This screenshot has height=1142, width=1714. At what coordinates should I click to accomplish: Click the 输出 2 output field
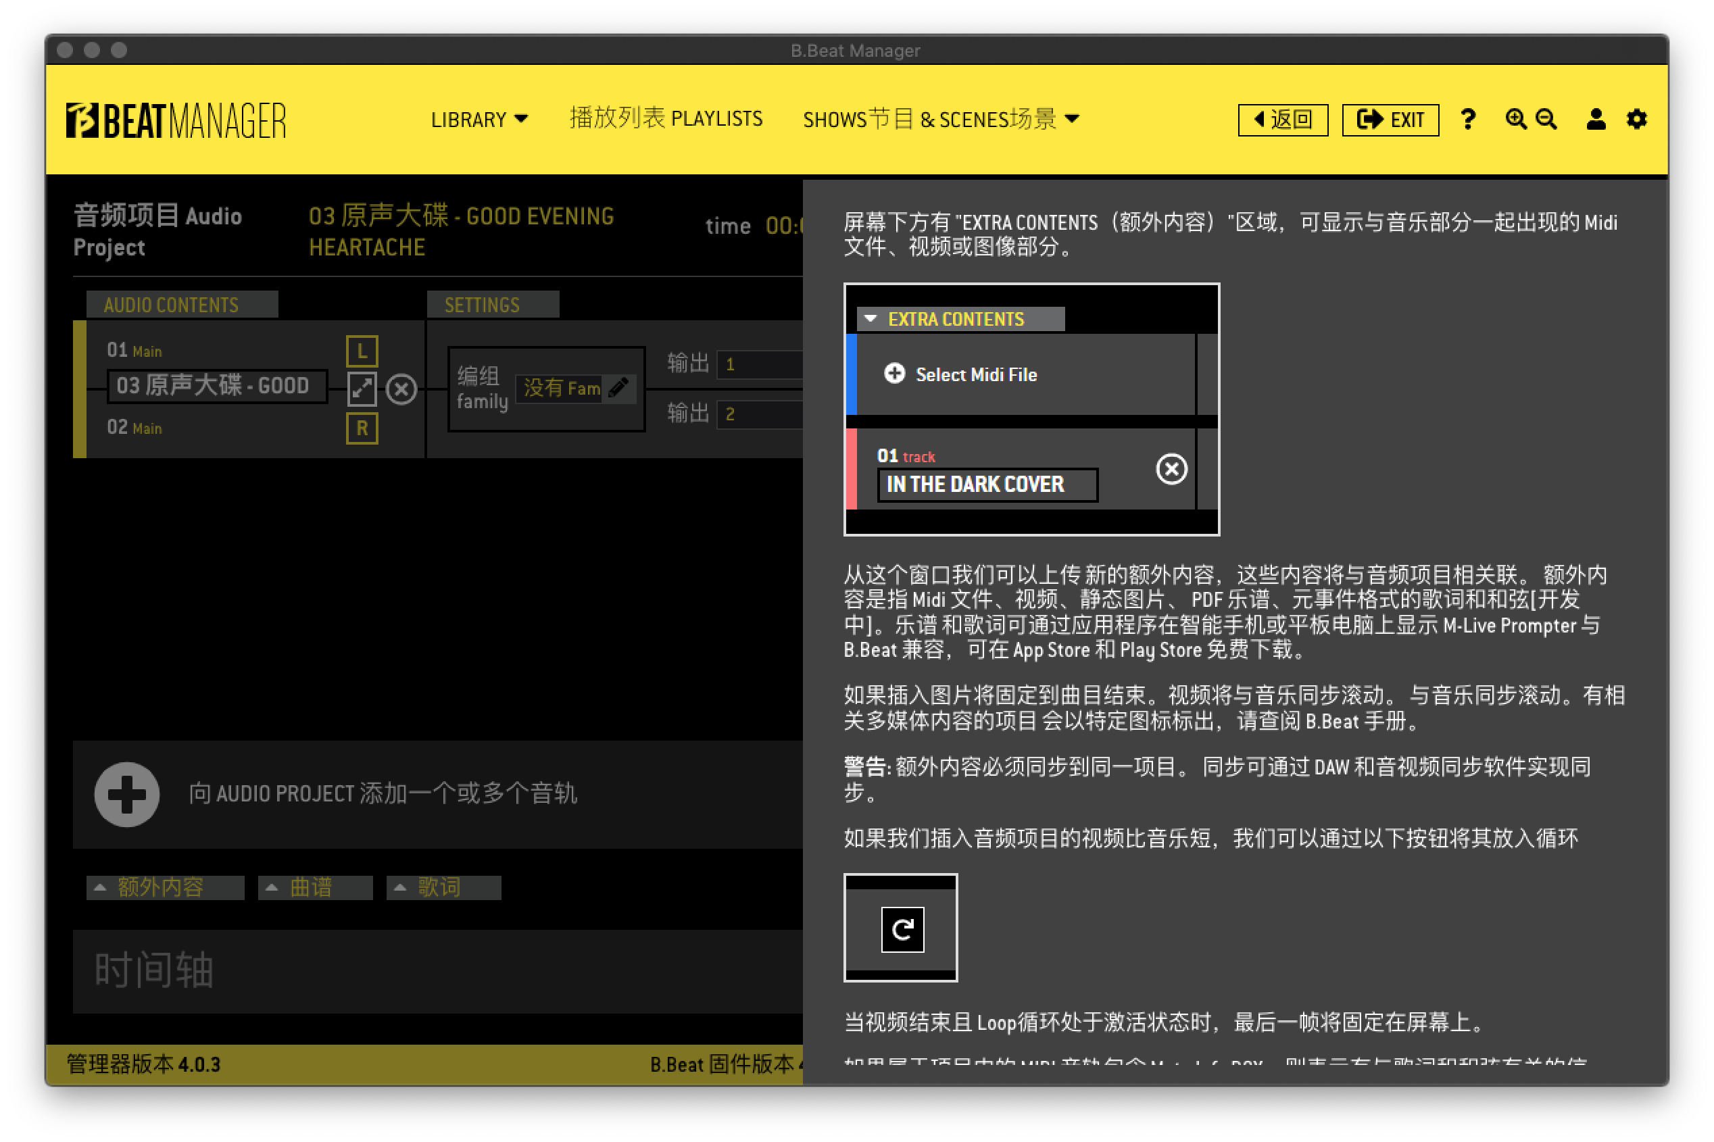tap(759, 414)
